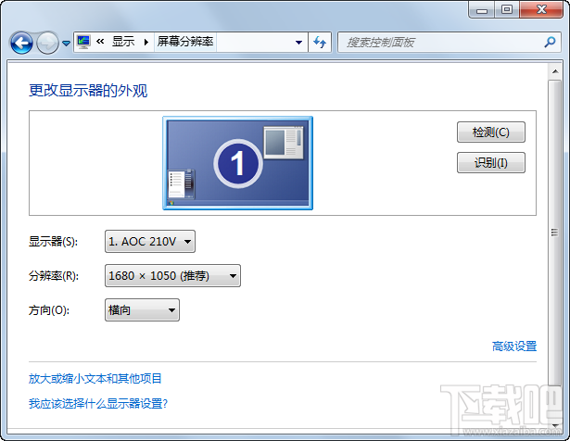Open the recent pages dropdown arrow

[66, 44]
